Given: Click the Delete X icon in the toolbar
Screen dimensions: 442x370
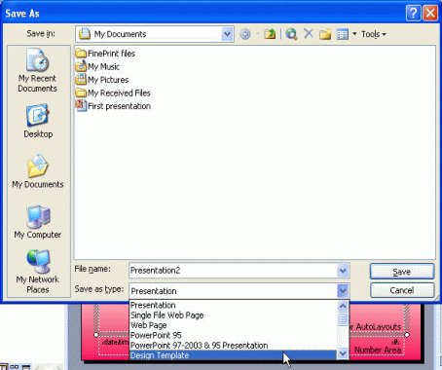Looking at the screenshot, I should point(309,33).
